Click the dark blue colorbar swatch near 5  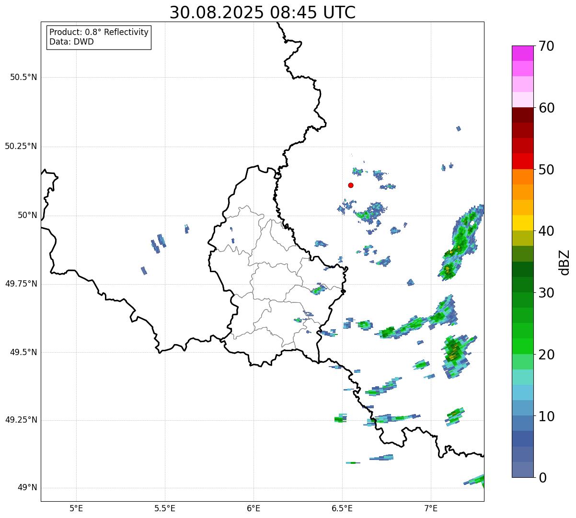[x=522, y=438]
